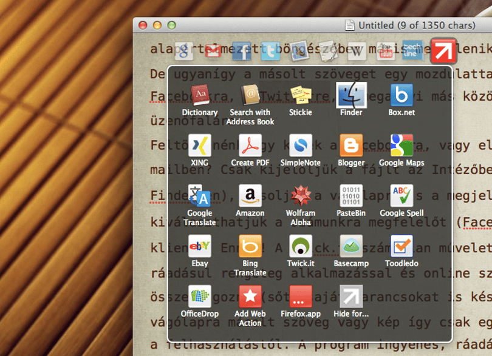The width and height of the screenshot is (492, 356).
Task: Click the Twitter icon in top bar
Action: (x=270, y=51)
